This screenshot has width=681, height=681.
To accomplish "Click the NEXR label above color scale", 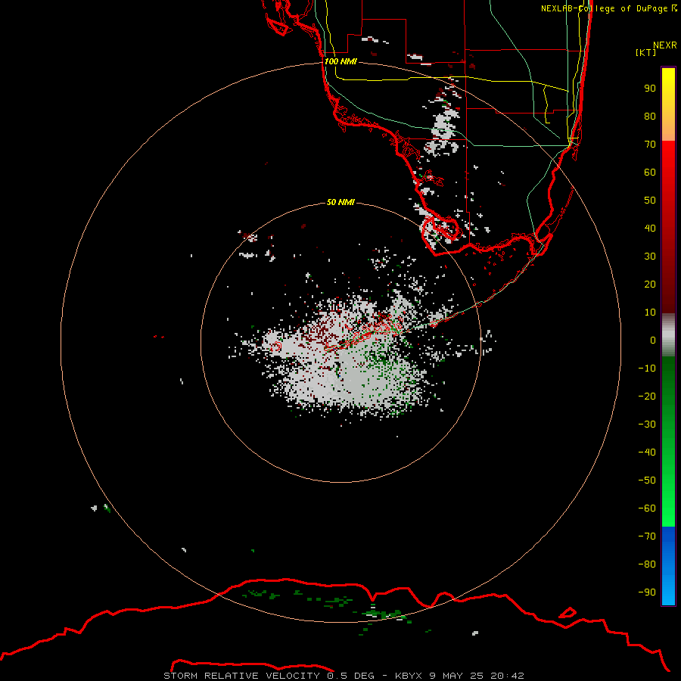I will pyautogui.click(x=665, y=45).
